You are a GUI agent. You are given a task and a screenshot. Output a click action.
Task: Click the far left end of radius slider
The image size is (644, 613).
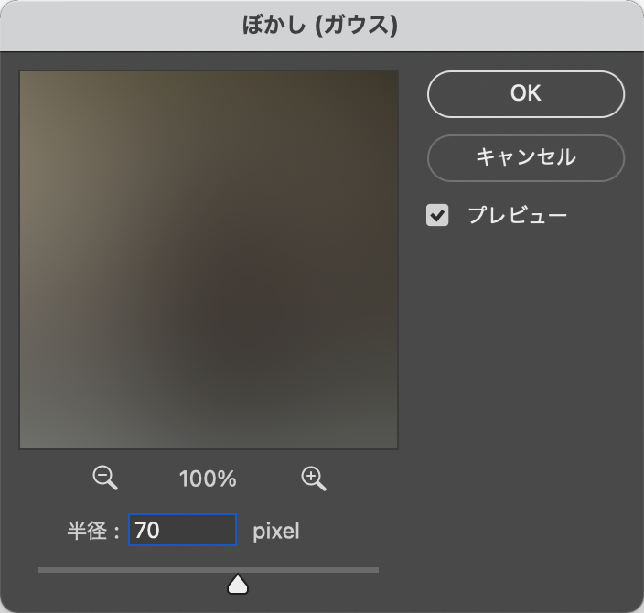[40, 570]
